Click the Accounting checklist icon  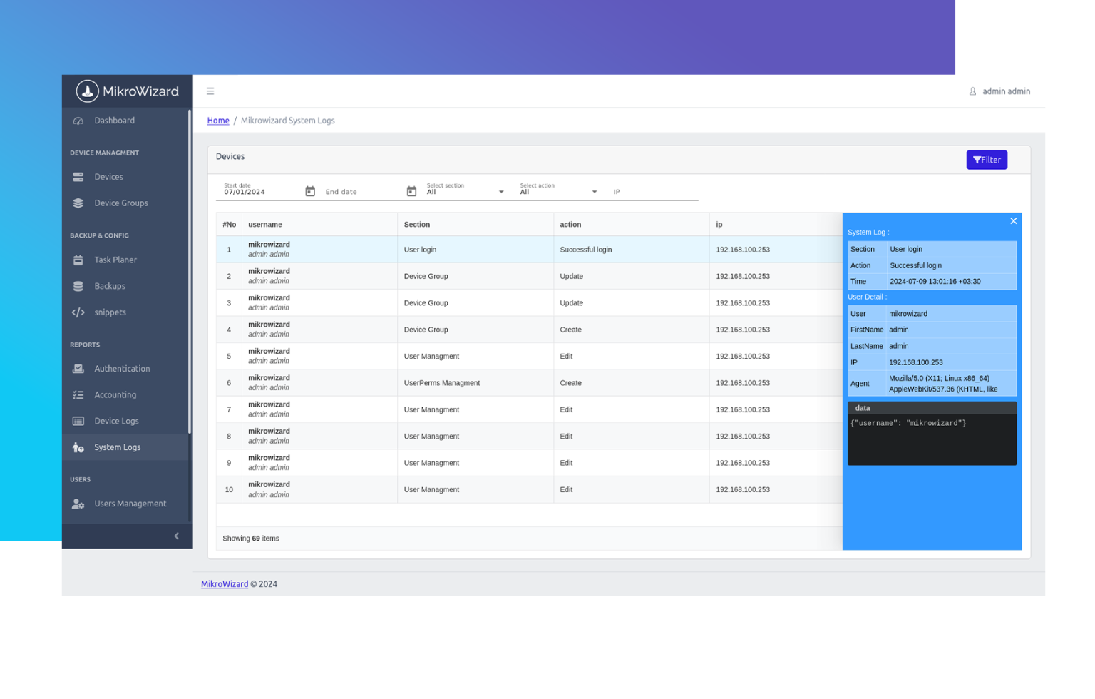click(78, 394)
